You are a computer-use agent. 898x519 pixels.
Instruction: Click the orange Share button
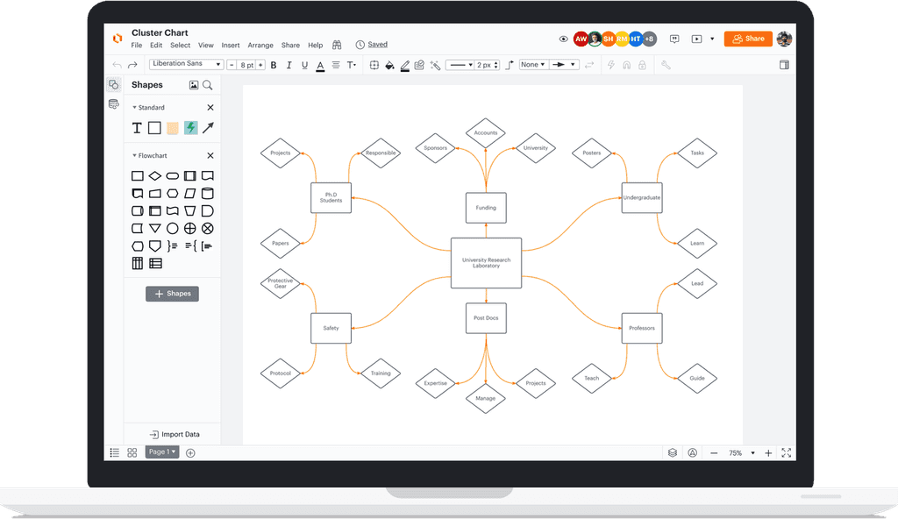747,39
